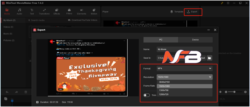Open the Filters panel
The width and height of the screenshot is (250, 107).
(x=69, y=12)
